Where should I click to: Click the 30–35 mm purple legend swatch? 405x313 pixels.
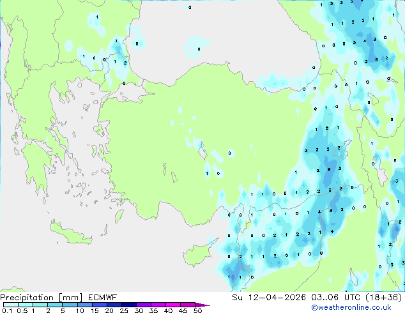(144, 305)
